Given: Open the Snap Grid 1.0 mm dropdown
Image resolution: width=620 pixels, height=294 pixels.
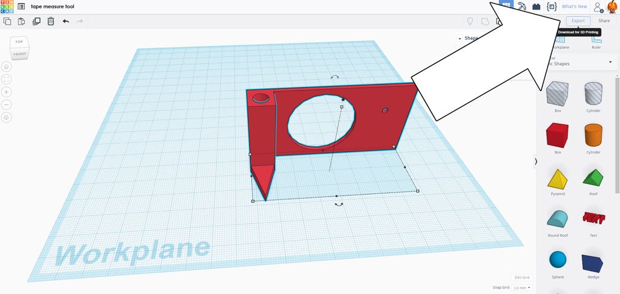Looking at the screenshot, I should 522,288.
